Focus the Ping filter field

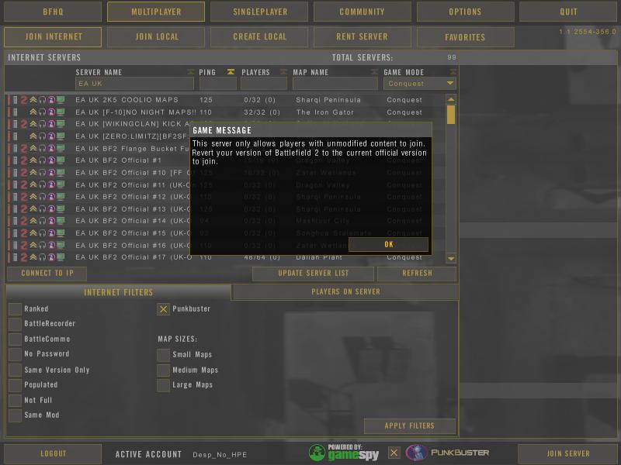point(218,84)
